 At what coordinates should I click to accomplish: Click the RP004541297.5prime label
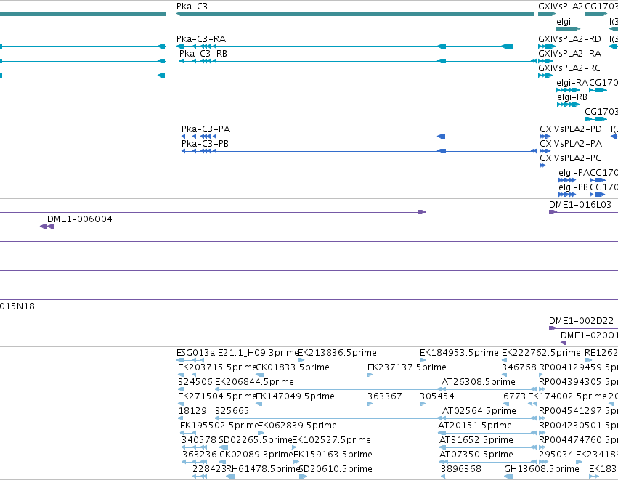578,411
